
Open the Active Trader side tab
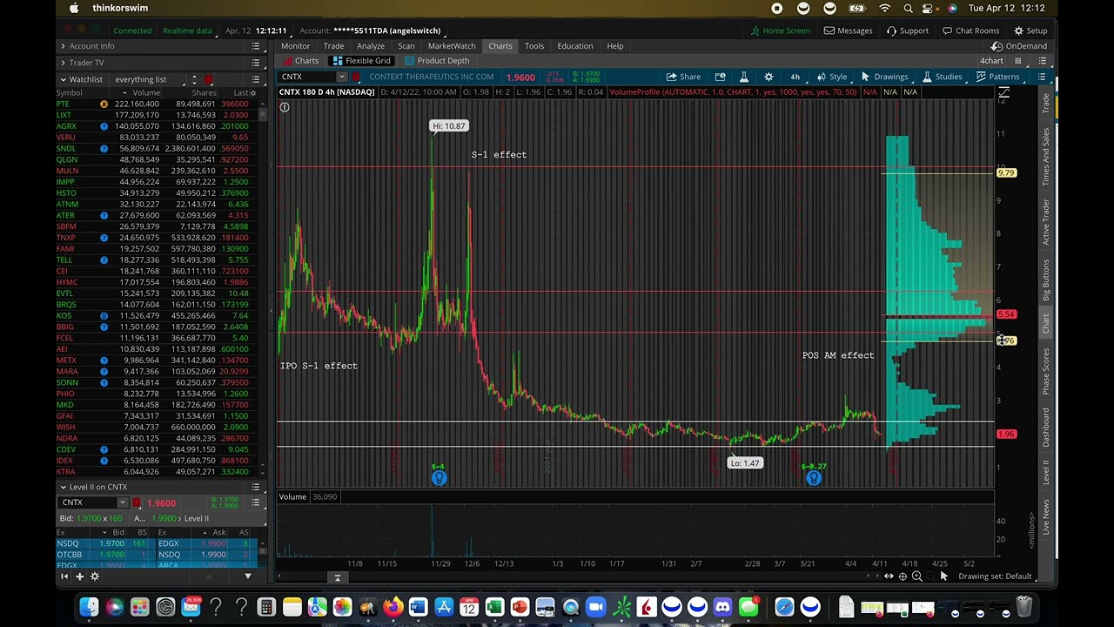[x=1046, y=222]
